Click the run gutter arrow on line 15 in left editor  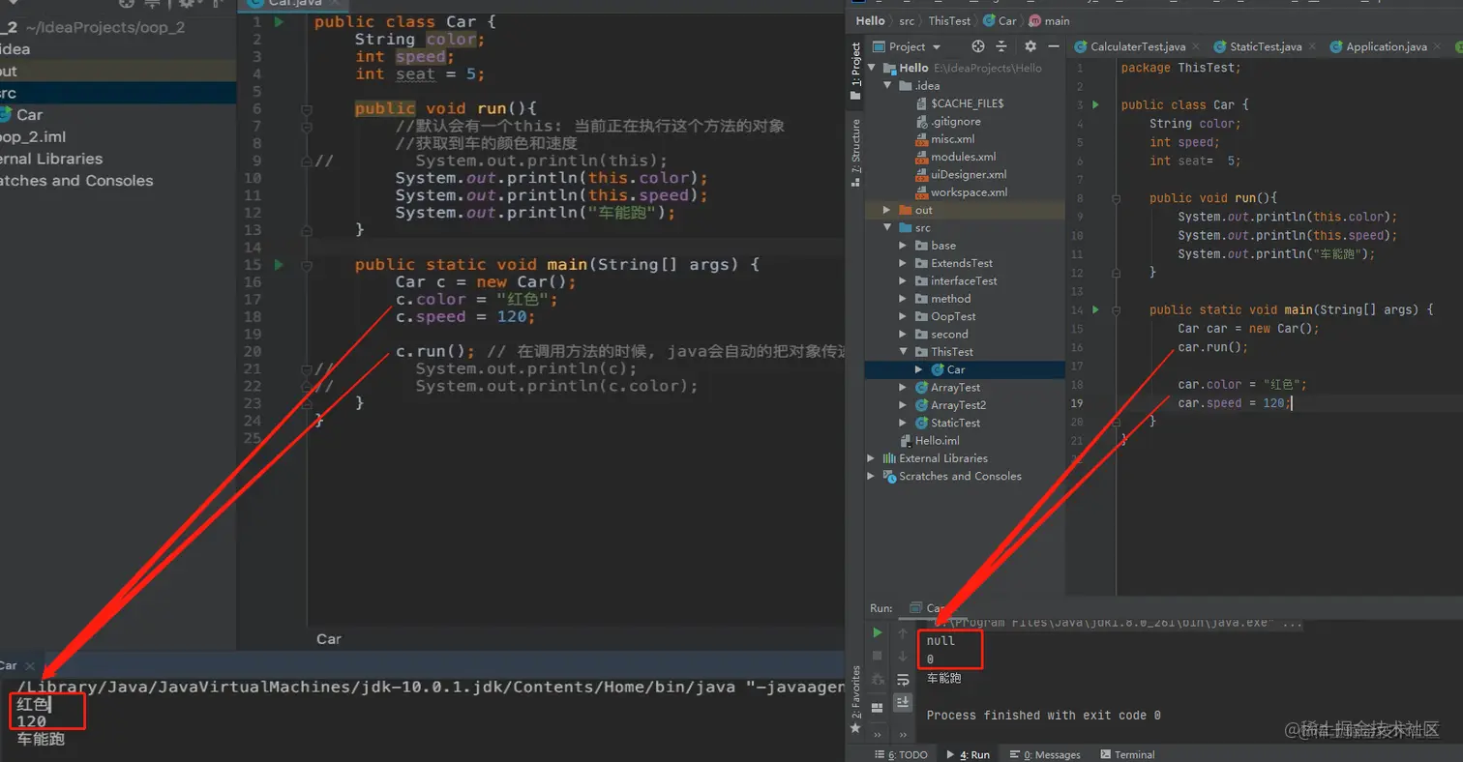click(x=279, y=264)
